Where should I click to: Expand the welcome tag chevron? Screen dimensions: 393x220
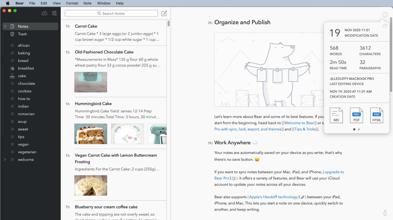point(5,159)
